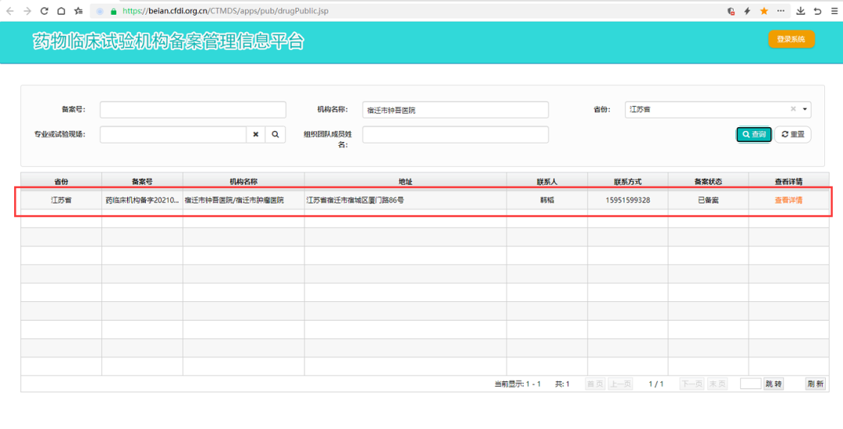Open the favorites list icon
This screenshot has width=843, height=429.
click(78, 11)
